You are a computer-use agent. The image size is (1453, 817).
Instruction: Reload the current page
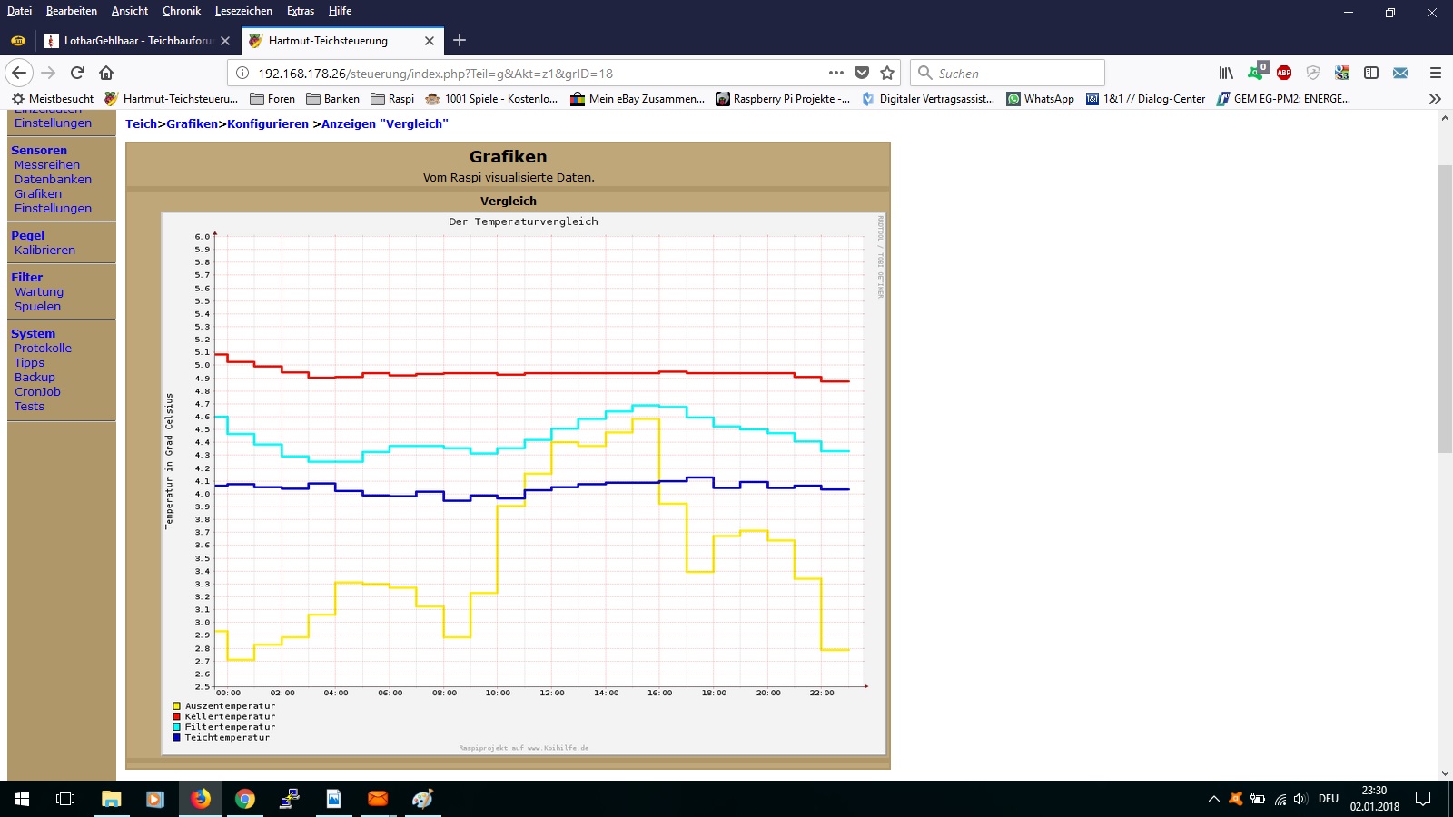[x=77, y=73]
